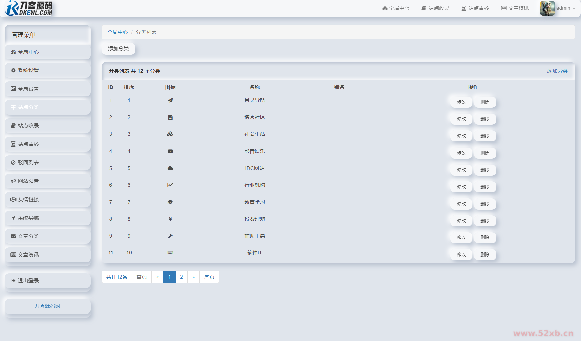Click the yen icon for 投资理财
Screen dimensions: 581x341
coord(170,219)
